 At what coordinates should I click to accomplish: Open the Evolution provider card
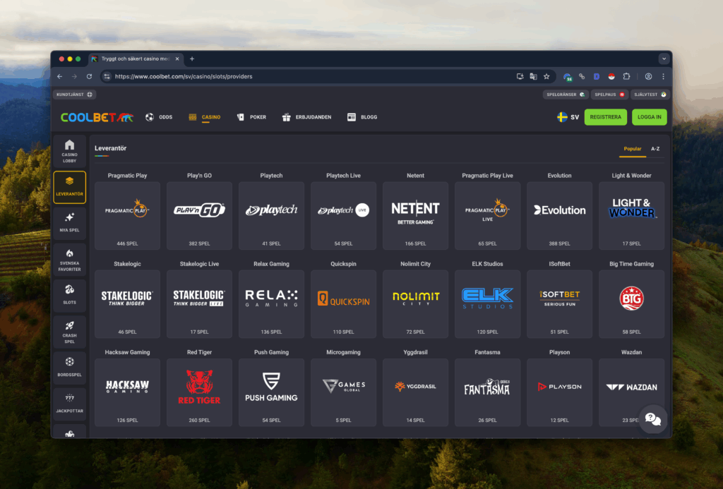click(x=559, y=215)
